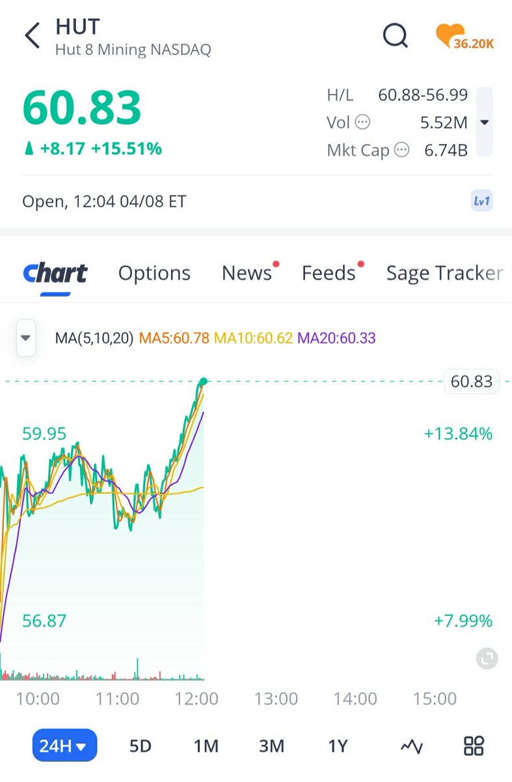
Task: Tap the HUT ticker title
Action: pyautogui.click(x=77, y=27)
